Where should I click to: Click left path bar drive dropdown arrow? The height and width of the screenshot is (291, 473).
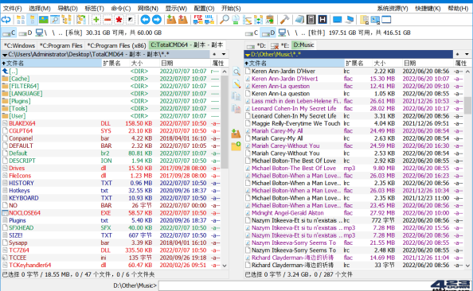5,55
